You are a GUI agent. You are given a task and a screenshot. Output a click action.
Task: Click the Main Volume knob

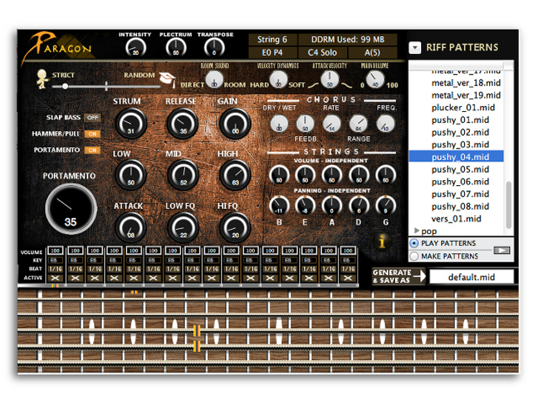click(x=375, y=80)
